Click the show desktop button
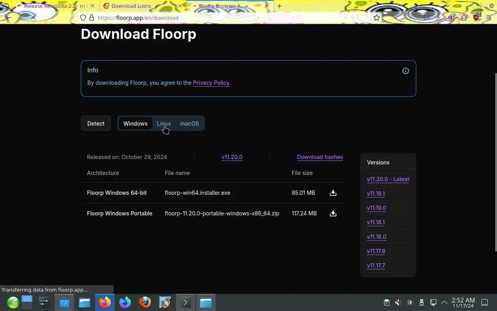497x311 pixels. point(485,302)
